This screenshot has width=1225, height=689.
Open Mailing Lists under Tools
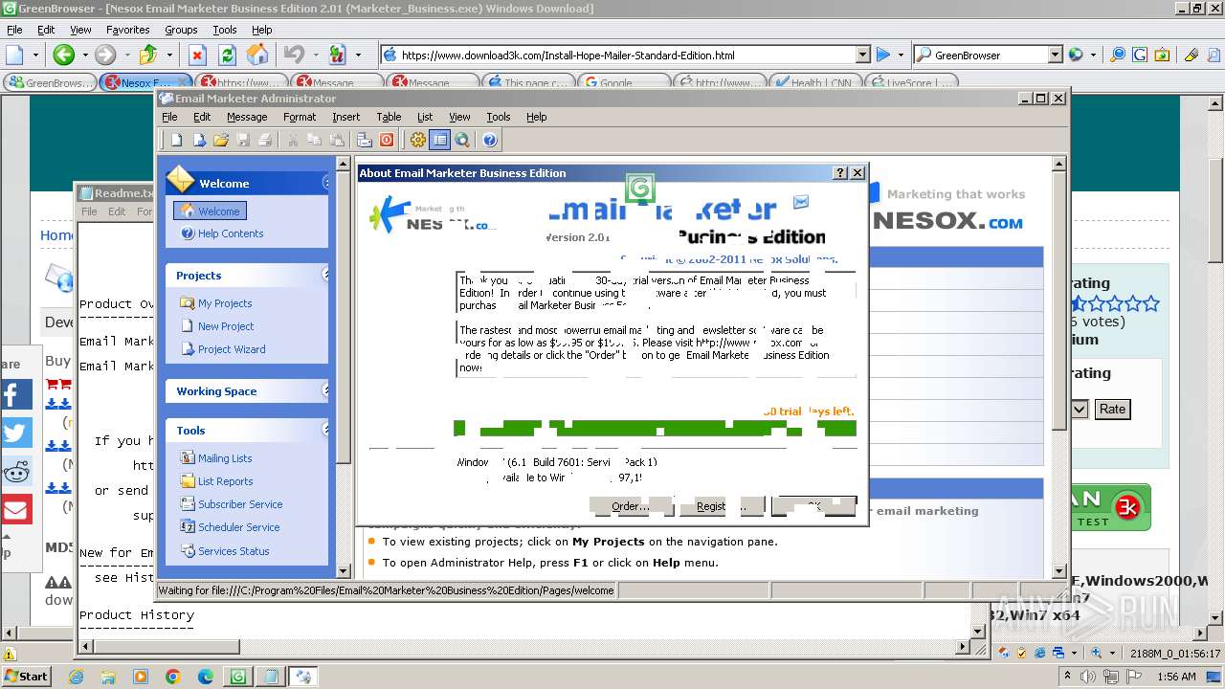[x=225, y=458]
